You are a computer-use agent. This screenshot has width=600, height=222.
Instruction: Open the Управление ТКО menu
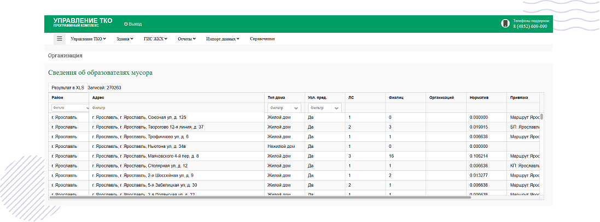(x=88, y=39)
